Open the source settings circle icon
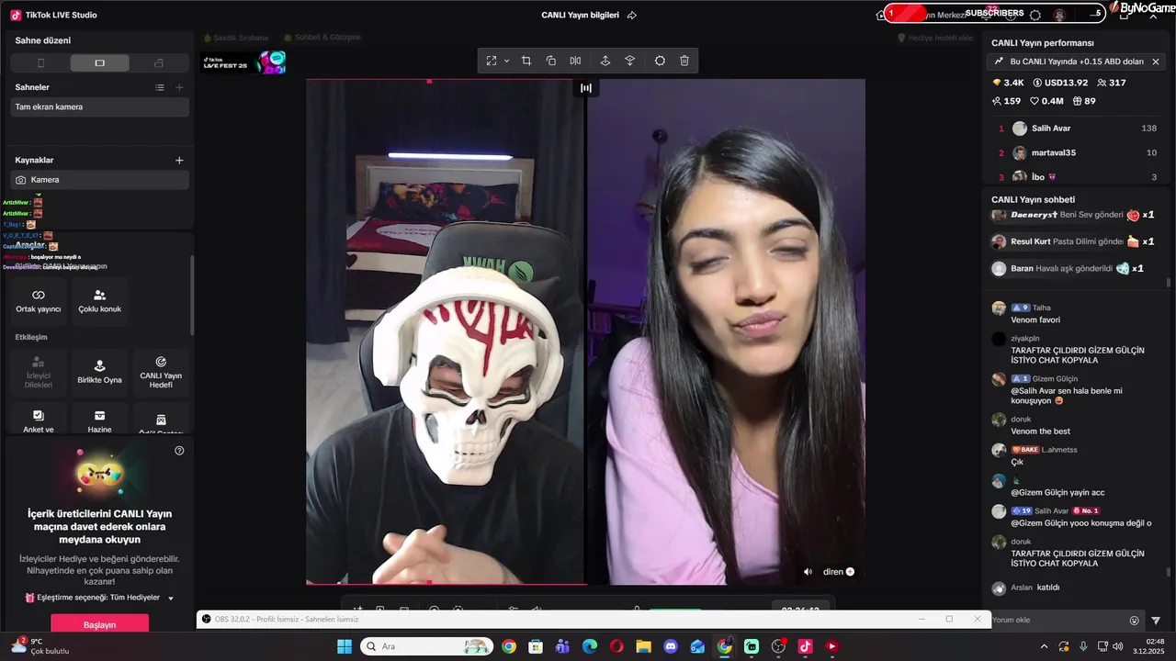 pyautogui.click(x=660, y=61)
